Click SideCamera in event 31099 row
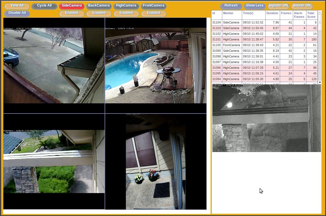Viewport: 326px width, 216px height. click(x=231, y=51)
